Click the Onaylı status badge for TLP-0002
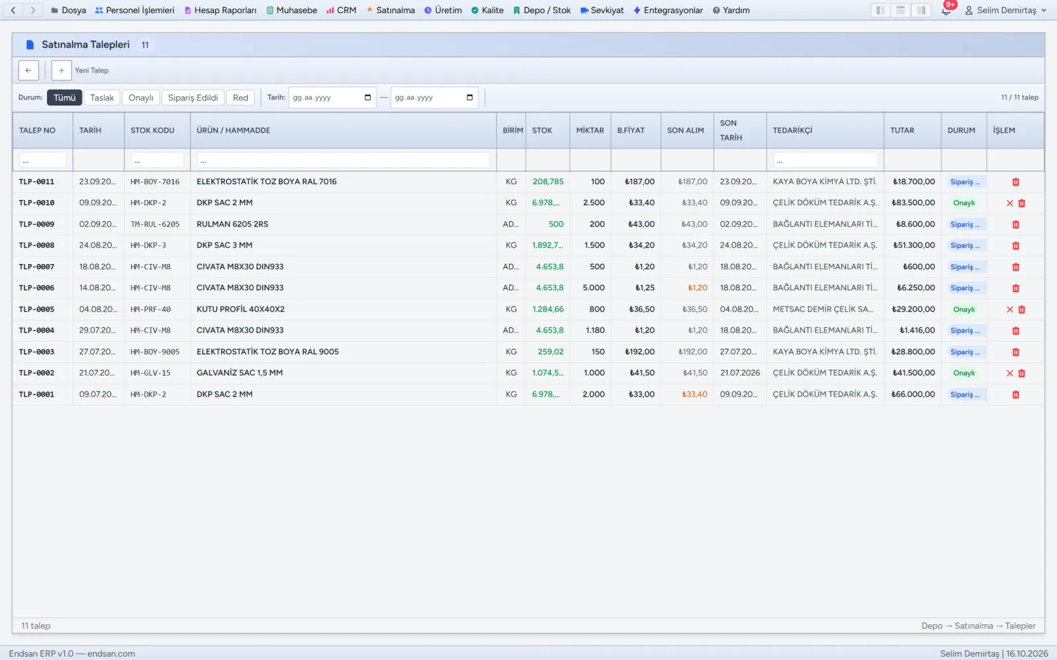 (964, 374)
